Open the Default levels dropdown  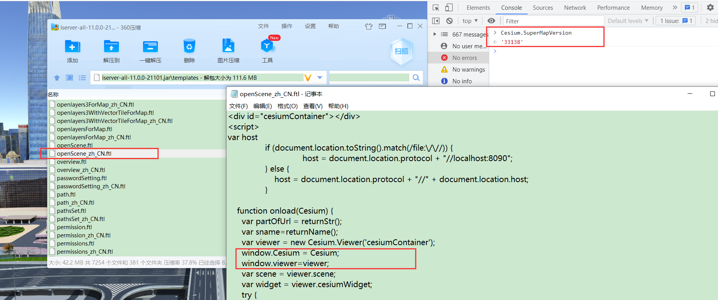628,21
